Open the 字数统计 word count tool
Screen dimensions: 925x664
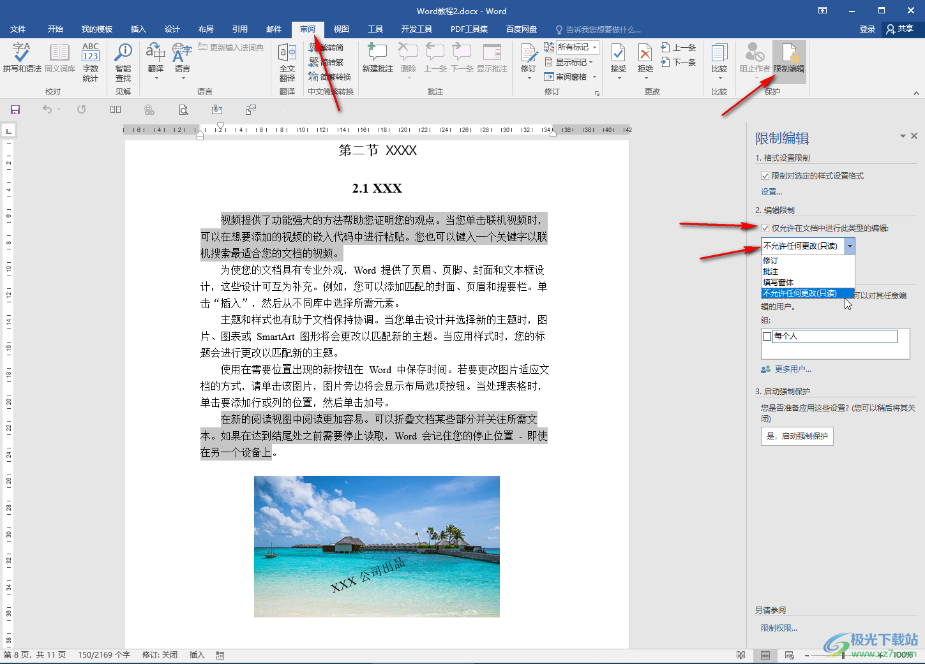(x=91, y=61)
